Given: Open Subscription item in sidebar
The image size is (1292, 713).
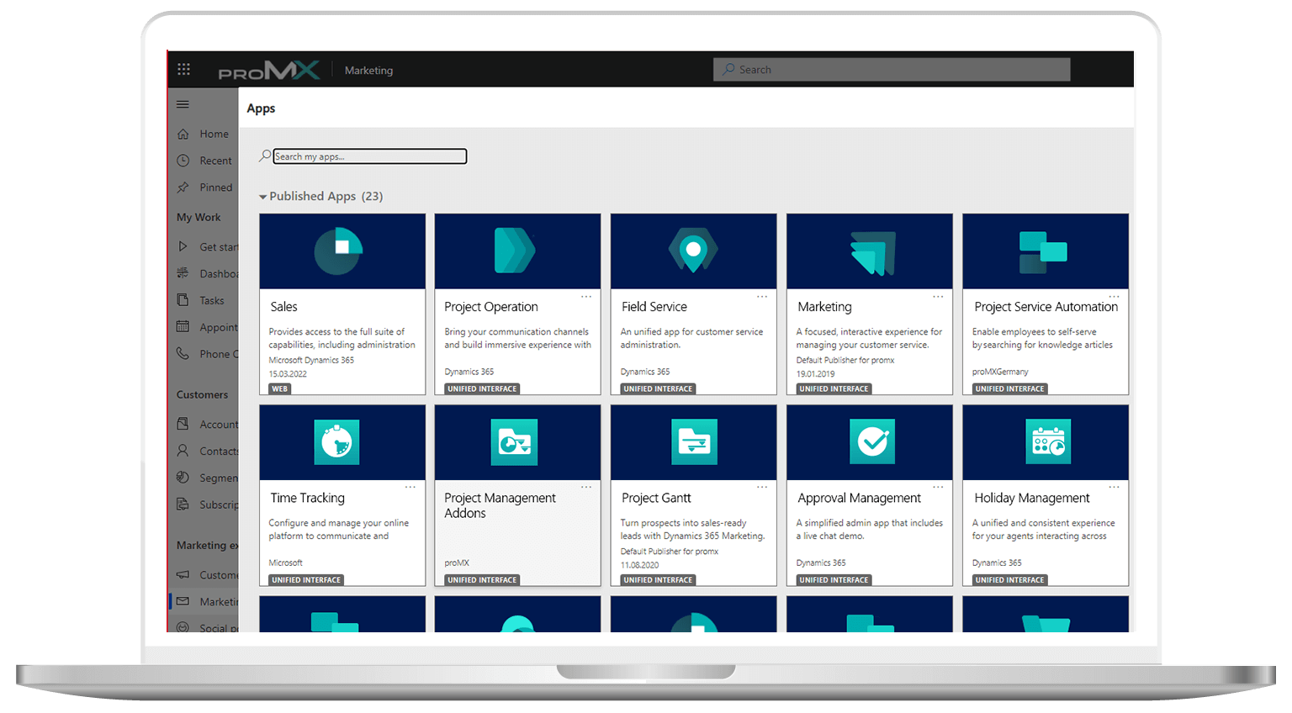Looking at the screenshot, I should point(219,504).
